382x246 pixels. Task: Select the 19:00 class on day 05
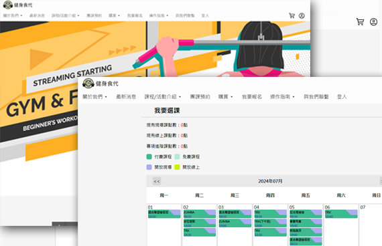pos(306,233)
